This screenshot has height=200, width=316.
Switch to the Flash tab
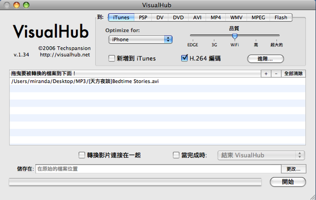pyautogui.click(x=281, y=17)
